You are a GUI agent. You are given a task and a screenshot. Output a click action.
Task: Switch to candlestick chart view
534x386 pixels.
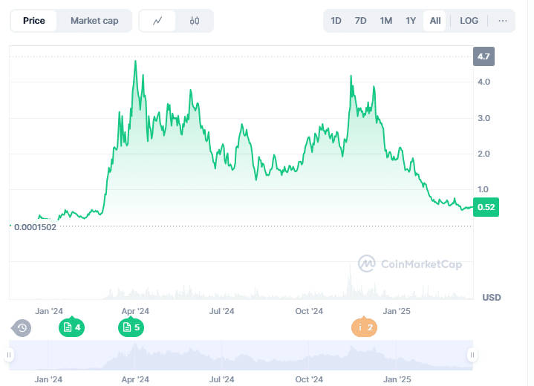coord(195,21)
